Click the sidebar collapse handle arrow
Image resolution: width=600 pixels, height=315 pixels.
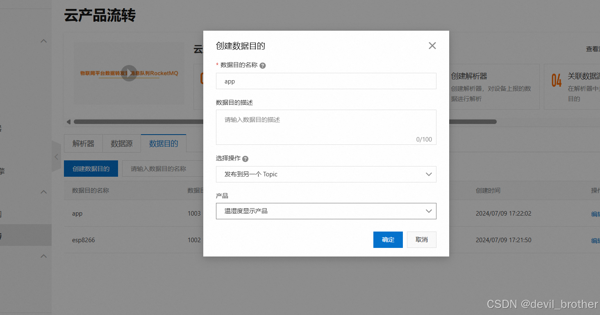(x=56, y=157)
